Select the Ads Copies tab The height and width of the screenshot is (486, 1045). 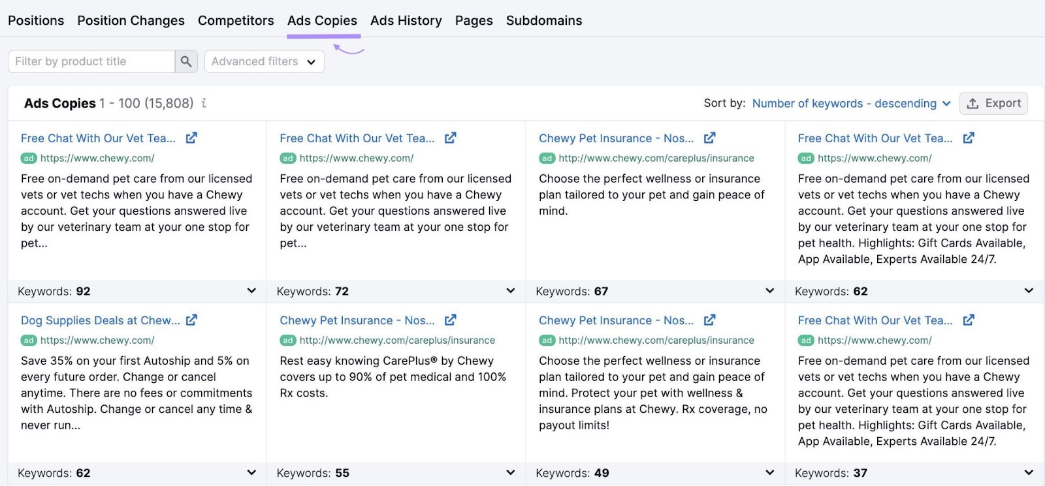pos(322,20)
